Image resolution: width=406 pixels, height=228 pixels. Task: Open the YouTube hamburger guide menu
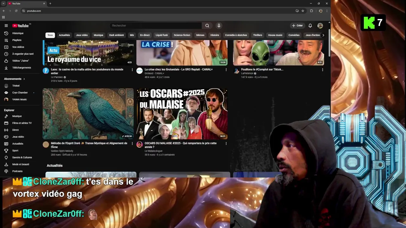click(6, 26)
